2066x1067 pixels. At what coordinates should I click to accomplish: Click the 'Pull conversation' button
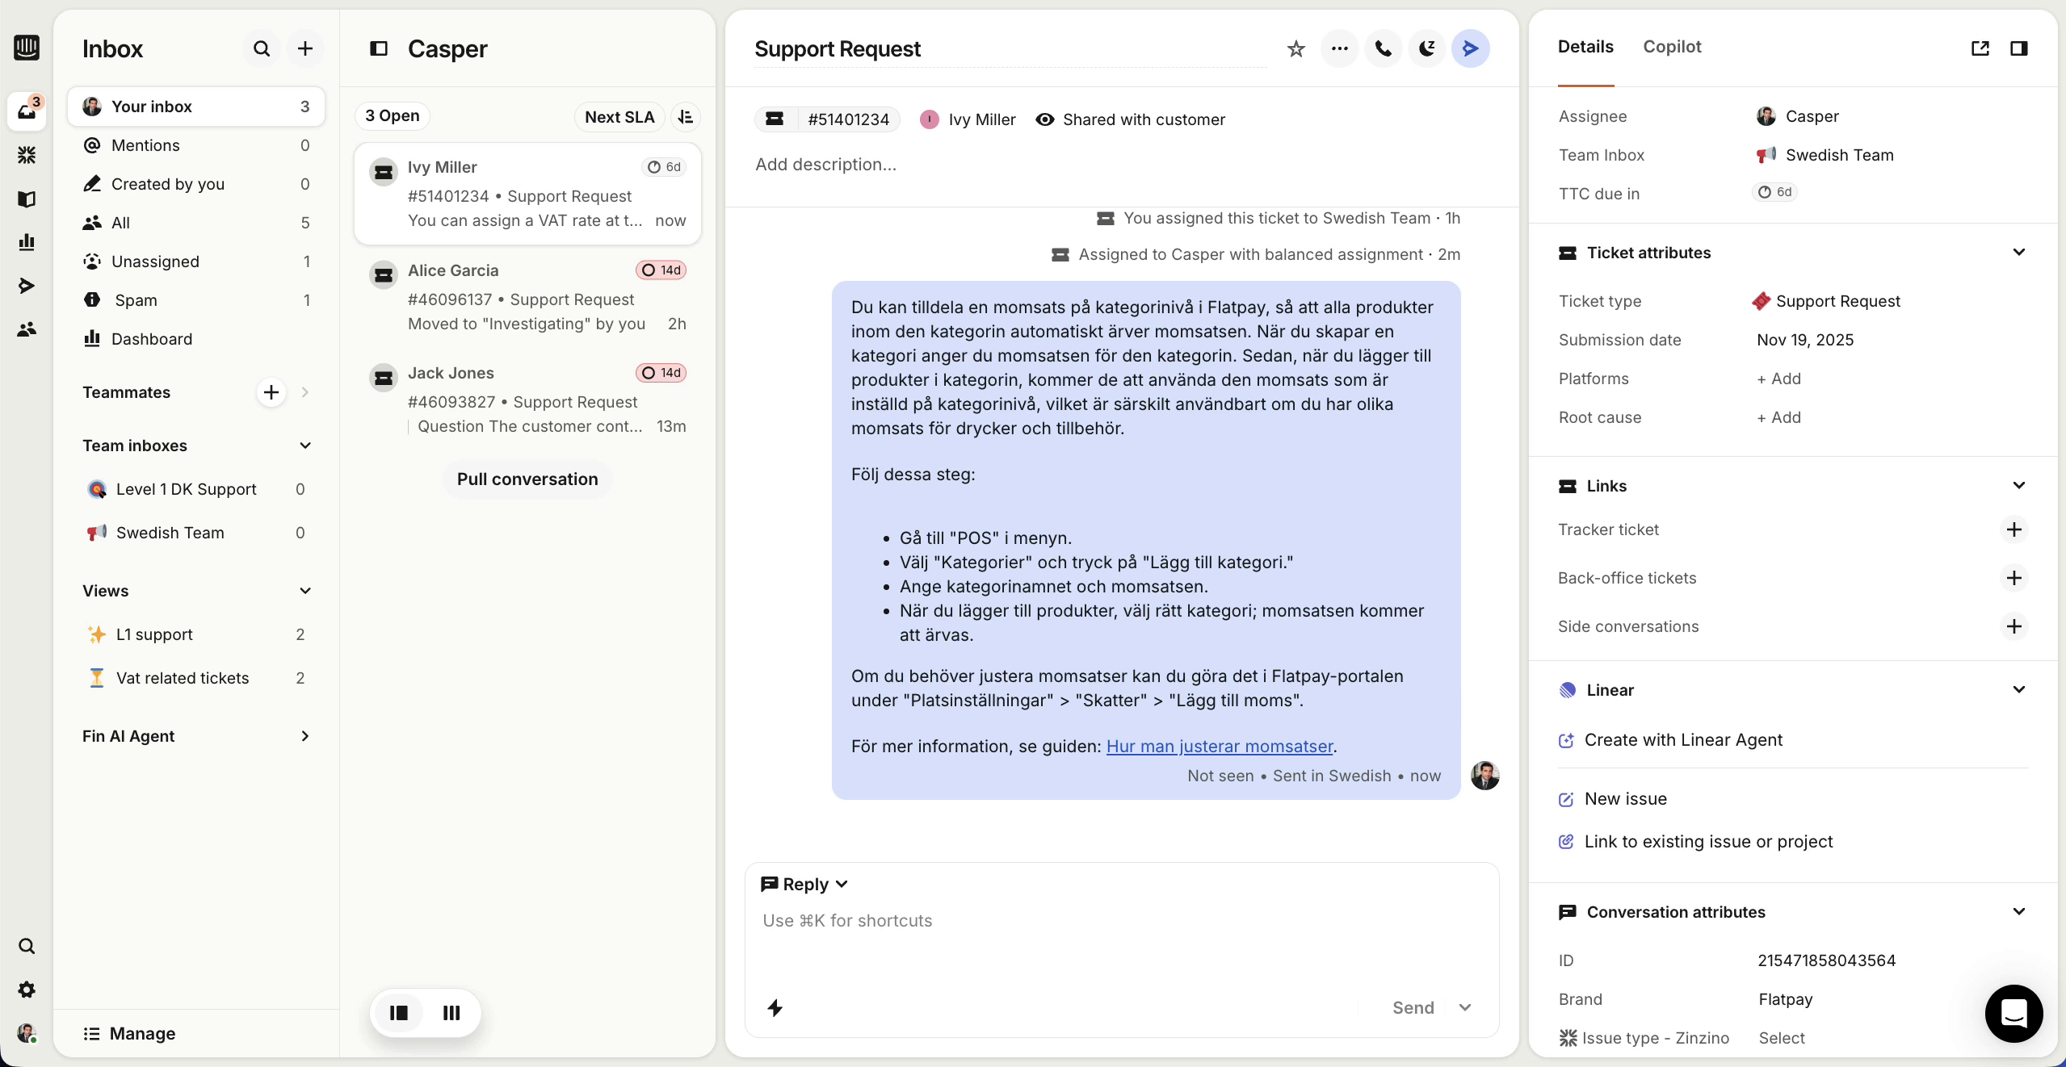pos(527,479)
